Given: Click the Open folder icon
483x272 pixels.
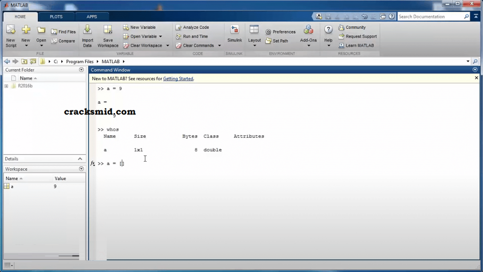Looking at the screenshot, I should (41, 30).
